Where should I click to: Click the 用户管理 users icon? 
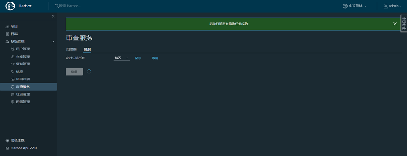coord(12,49)
